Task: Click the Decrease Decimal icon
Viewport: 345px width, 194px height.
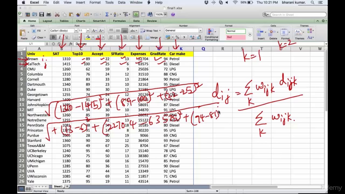Action: click(199, 37)
